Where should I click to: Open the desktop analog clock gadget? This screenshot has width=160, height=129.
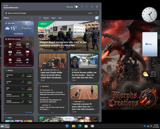coord(149,15)
